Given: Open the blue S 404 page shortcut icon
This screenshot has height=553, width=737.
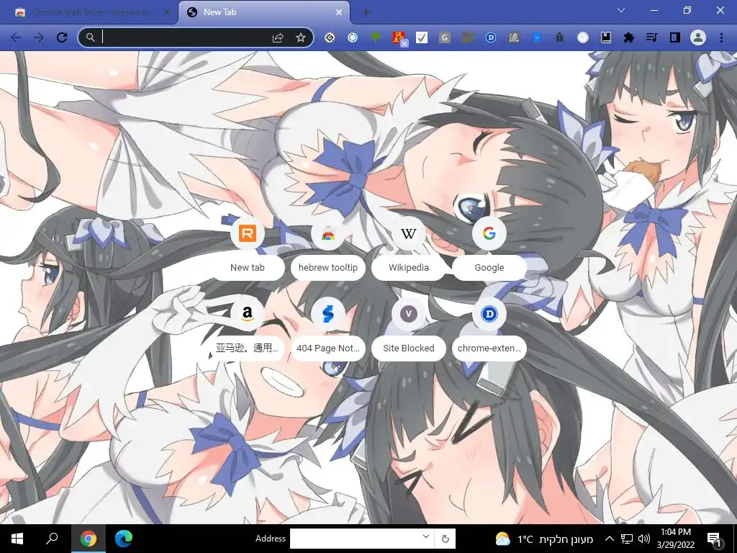Looking at the screenshot, I should (x=327, y=314).
